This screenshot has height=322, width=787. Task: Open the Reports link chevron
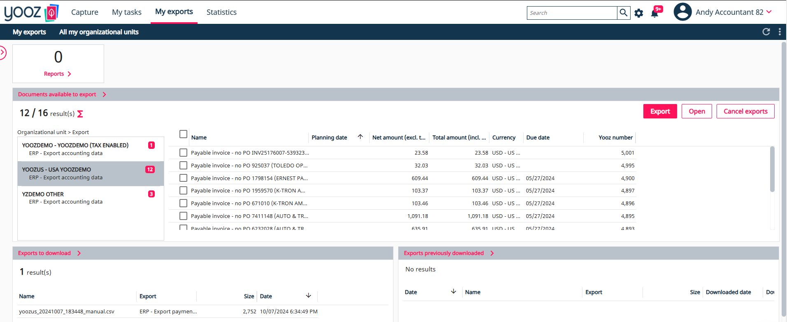[x=69, y=74]
